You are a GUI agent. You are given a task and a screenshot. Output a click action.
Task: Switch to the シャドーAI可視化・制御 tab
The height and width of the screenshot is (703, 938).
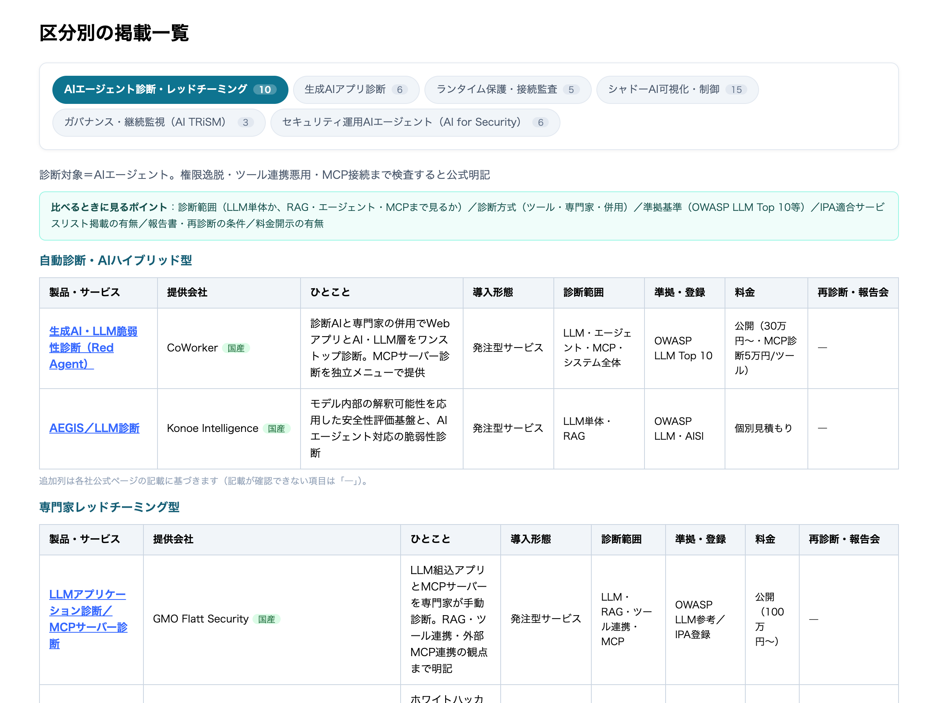coord(677,89)
